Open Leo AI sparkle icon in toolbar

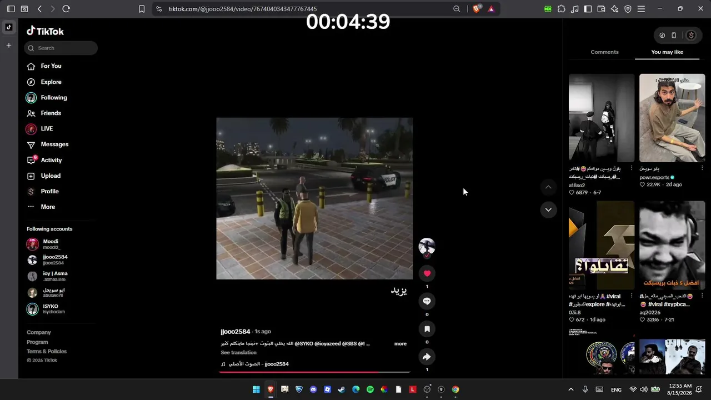coord(614,9)
